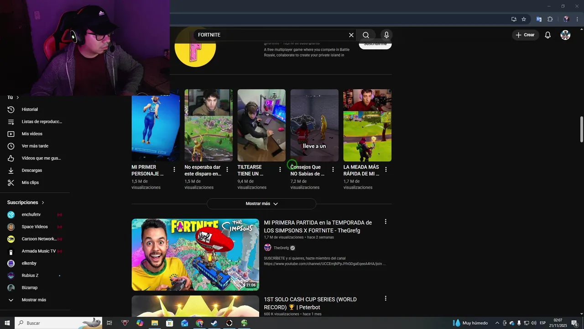The width and height of the screenshot is (584, 329).
Task: Open the Copilot icon on the taskbar
Action: (x=140, y=323)
